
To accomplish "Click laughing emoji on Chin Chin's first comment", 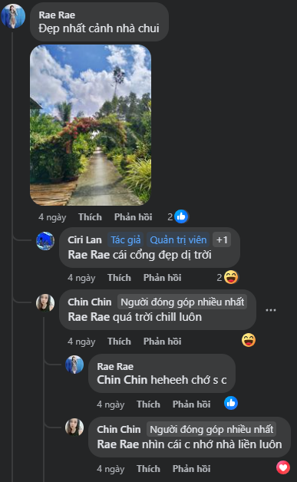I will (x=249, y=340).
